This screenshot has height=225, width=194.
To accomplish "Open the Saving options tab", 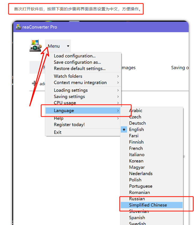I will click(x=180, y=67).
